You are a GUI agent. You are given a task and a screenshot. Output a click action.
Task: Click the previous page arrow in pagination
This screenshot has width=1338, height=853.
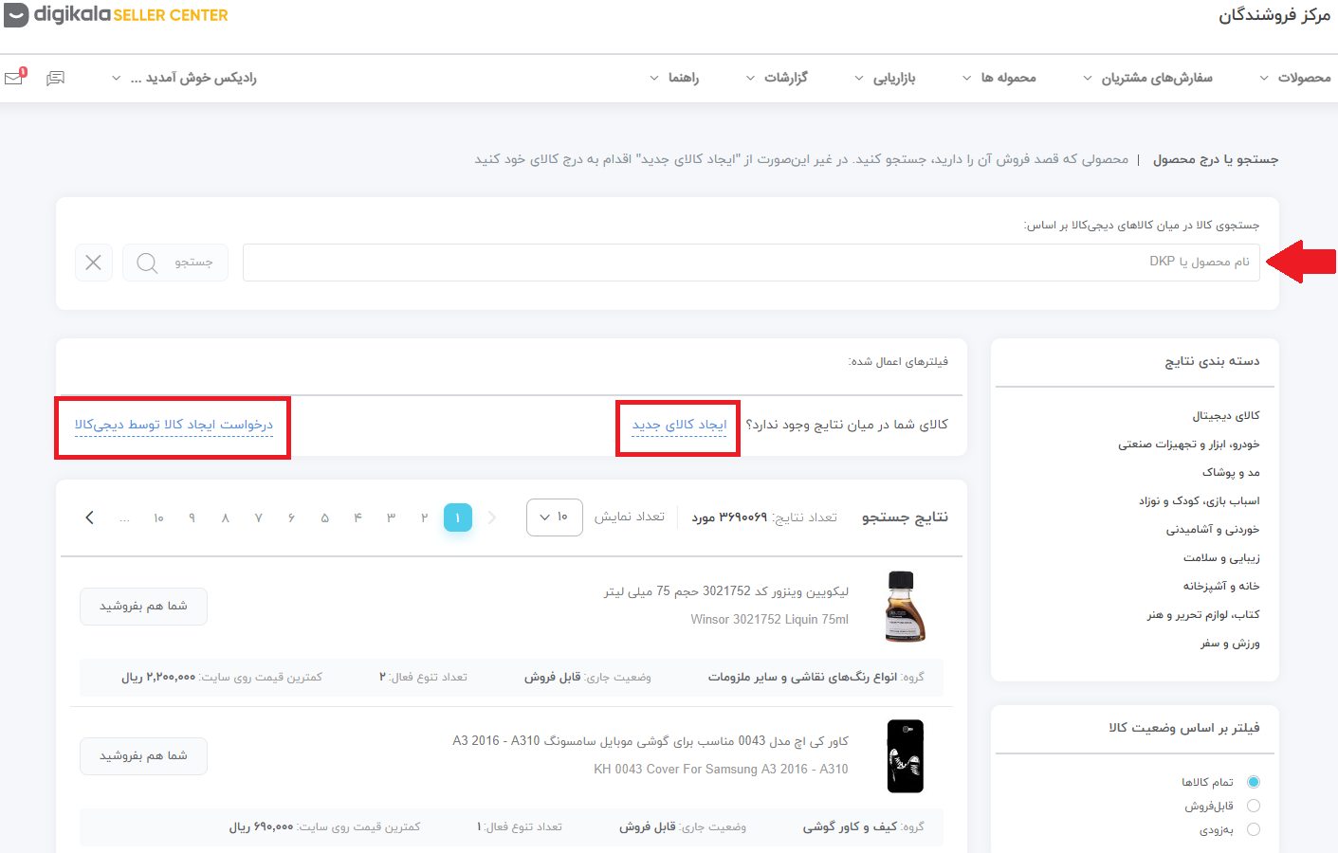point(492,517)
